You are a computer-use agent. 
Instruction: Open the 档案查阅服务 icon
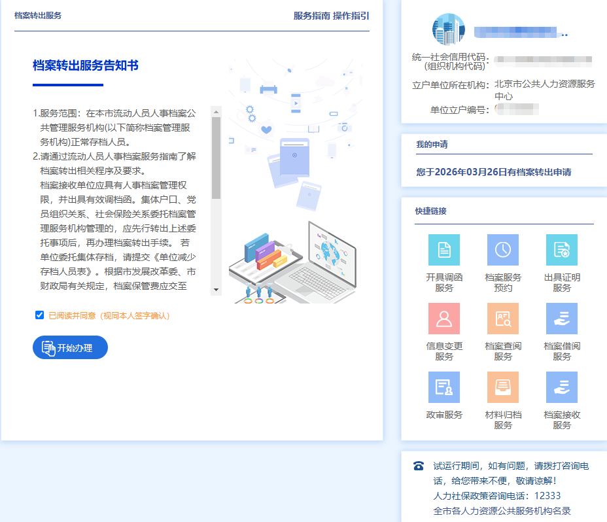point(503,319)
